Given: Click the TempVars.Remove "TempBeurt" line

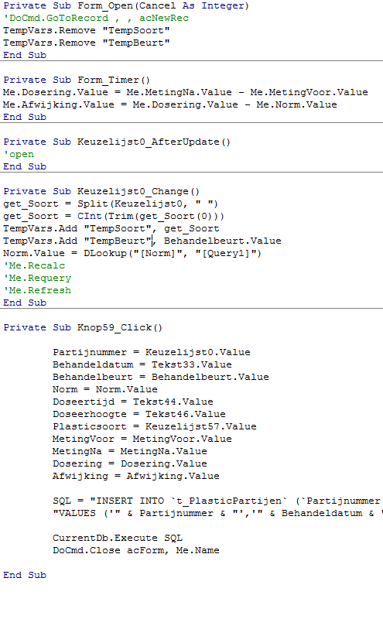Looking at the screenshot, I should click(x=87, y=43).
